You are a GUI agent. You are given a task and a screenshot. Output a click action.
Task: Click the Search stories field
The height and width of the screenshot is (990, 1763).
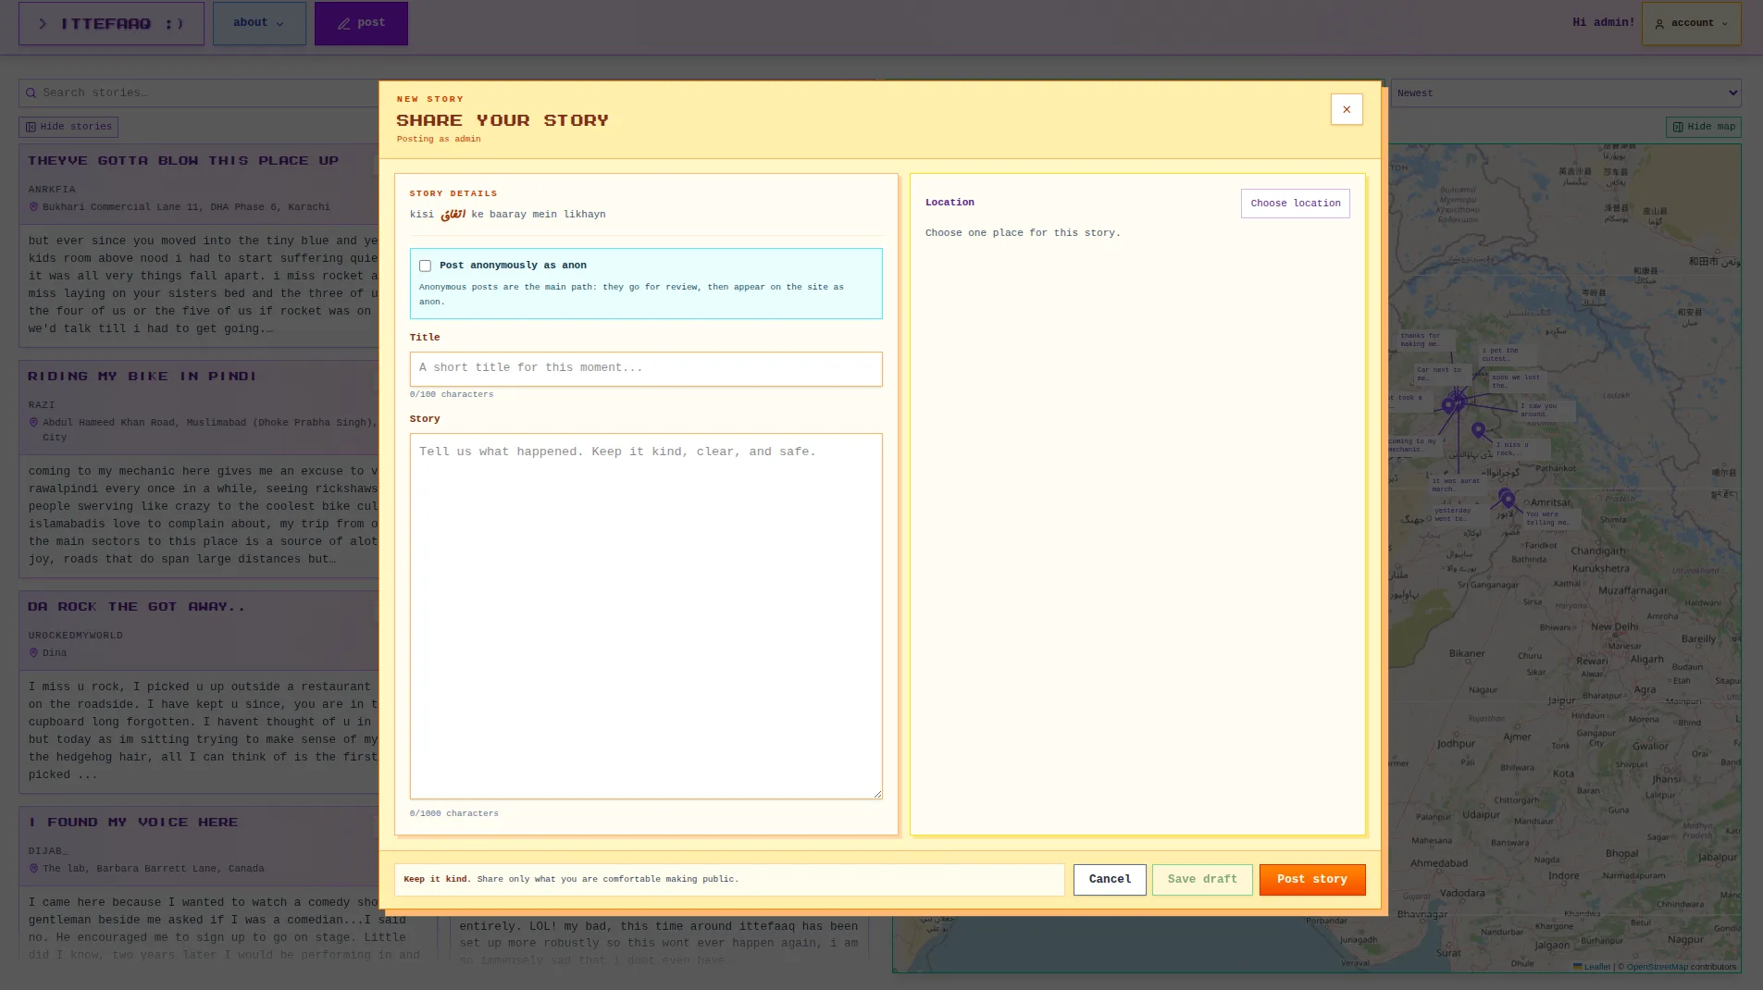[199, 93]
